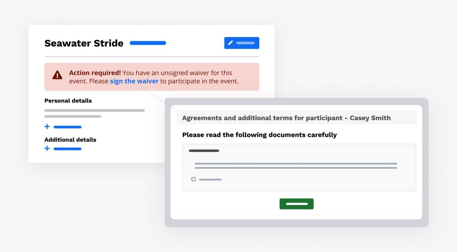
Task: Click the 'Seawater Stride' event title
Action: click(x=84, y=43)
